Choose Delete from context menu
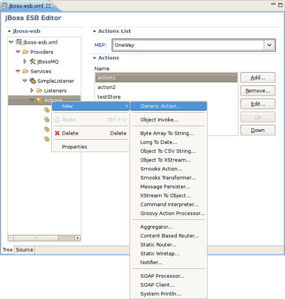The image size is (285, 299). [x=91, y=133]
